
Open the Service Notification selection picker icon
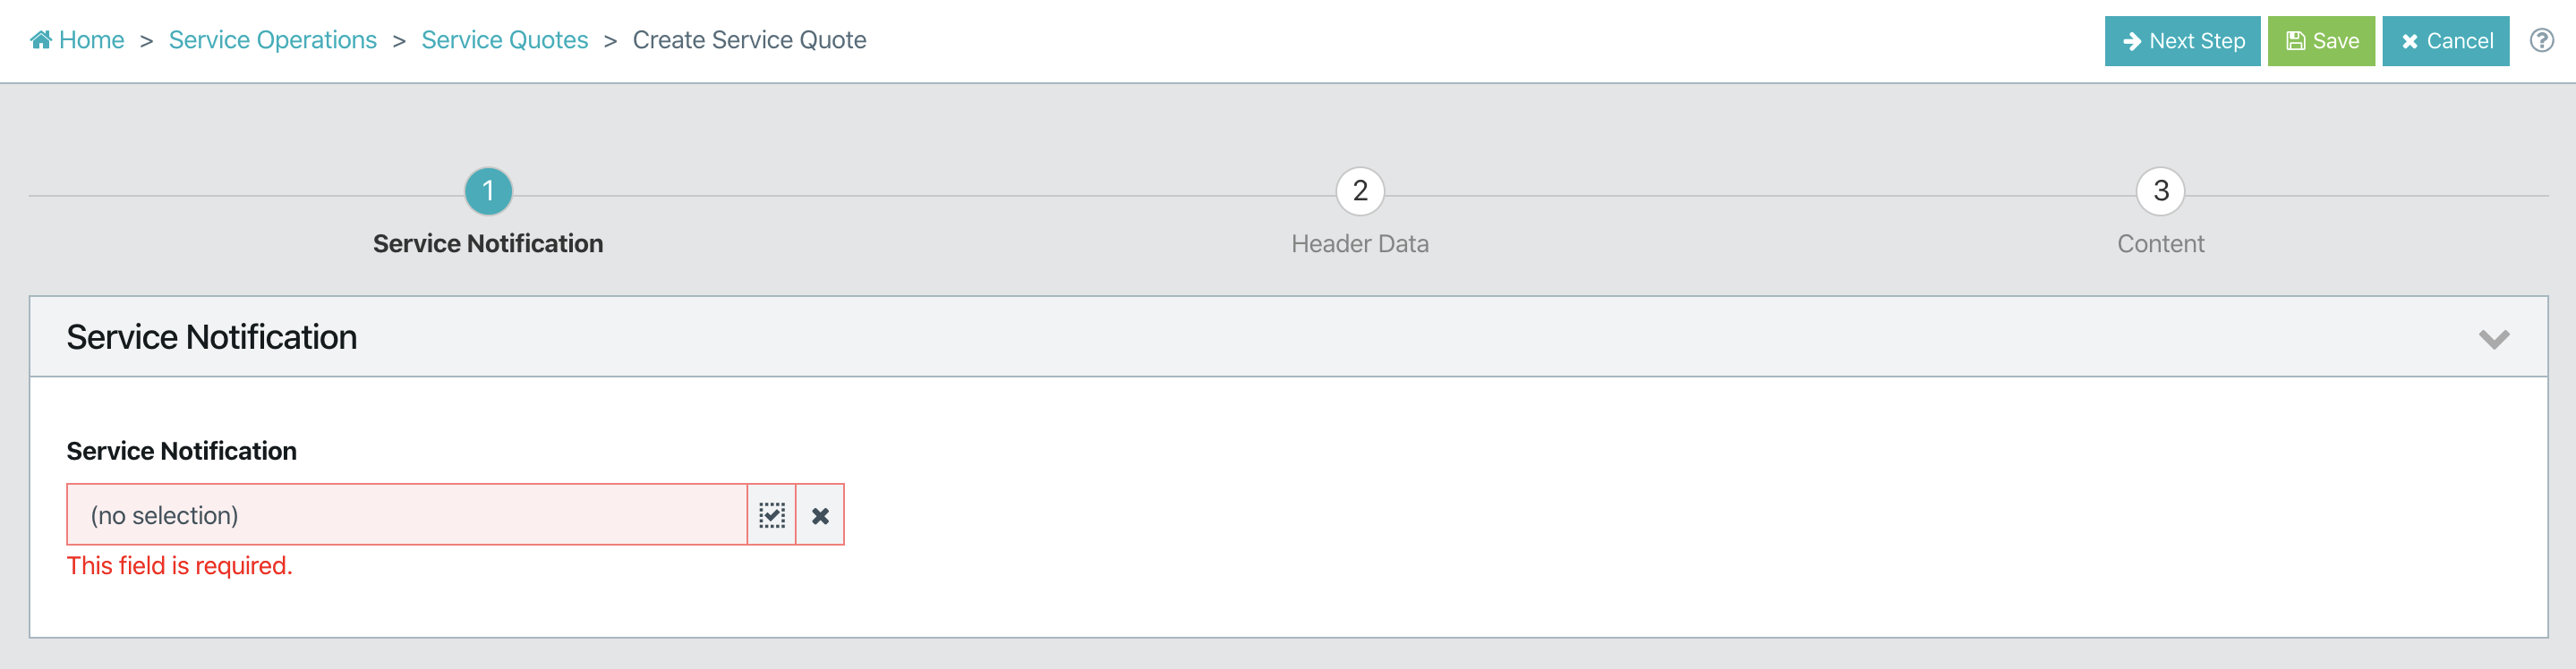pyautogui.click(x=771, y=515)
